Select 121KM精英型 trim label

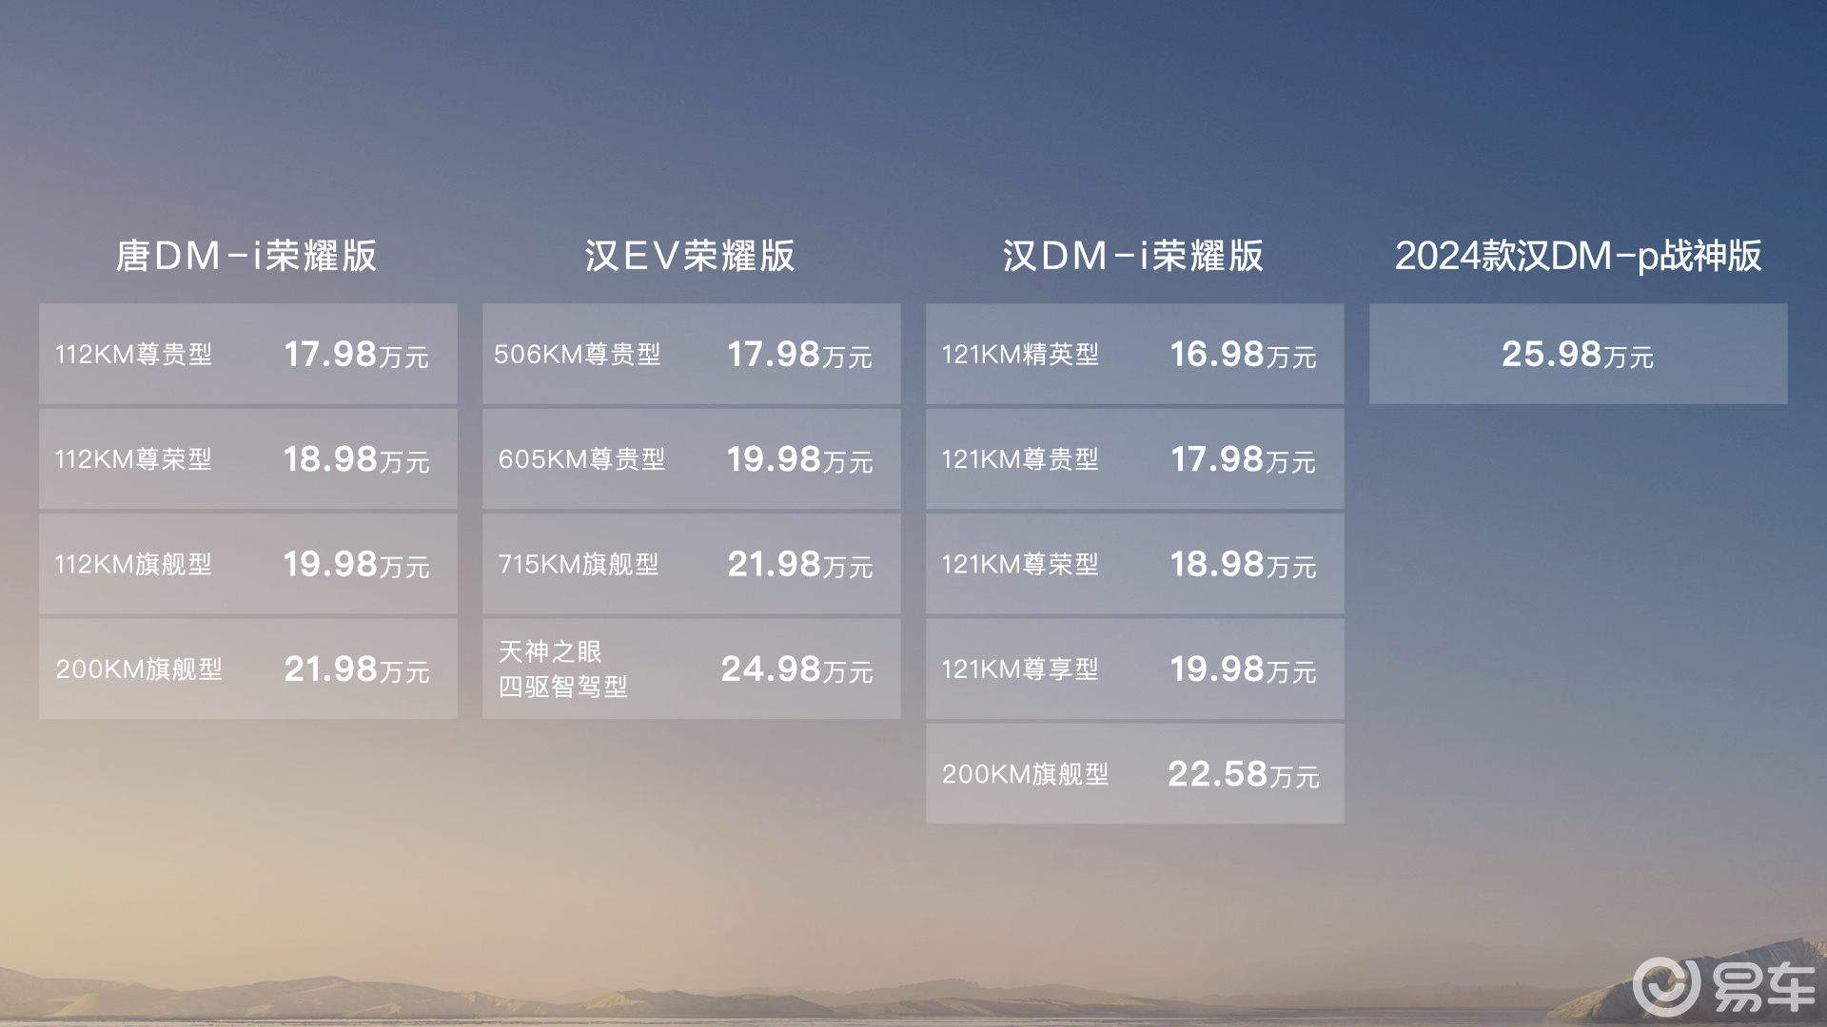coord(1020,355)
